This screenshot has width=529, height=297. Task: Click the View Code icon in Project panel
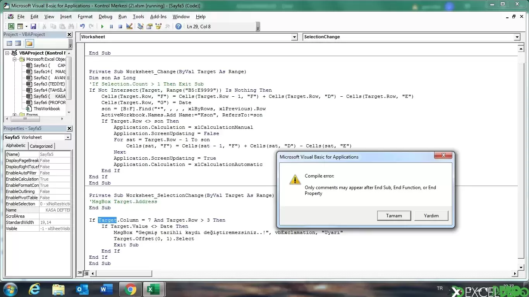9,43
